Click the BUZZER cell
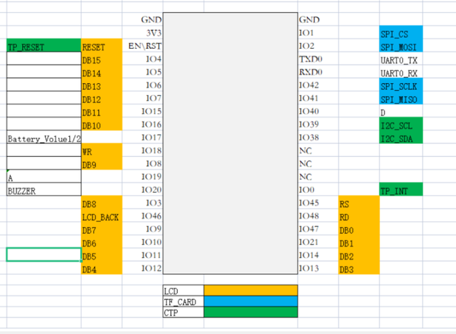456x334 pixels. click(x=43, y=190)
